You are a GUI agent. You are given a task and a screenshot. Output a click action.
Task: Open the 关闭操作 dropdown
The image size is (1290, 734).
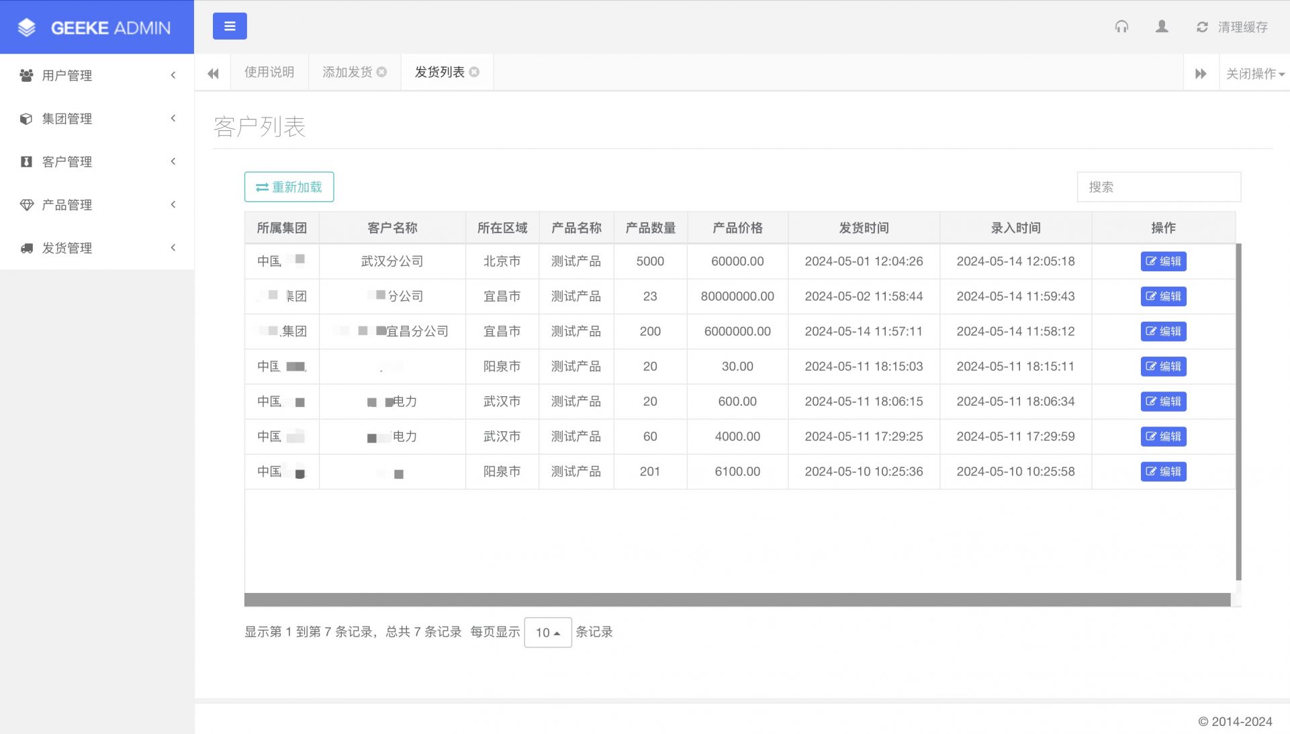[x=1254, y=73]
